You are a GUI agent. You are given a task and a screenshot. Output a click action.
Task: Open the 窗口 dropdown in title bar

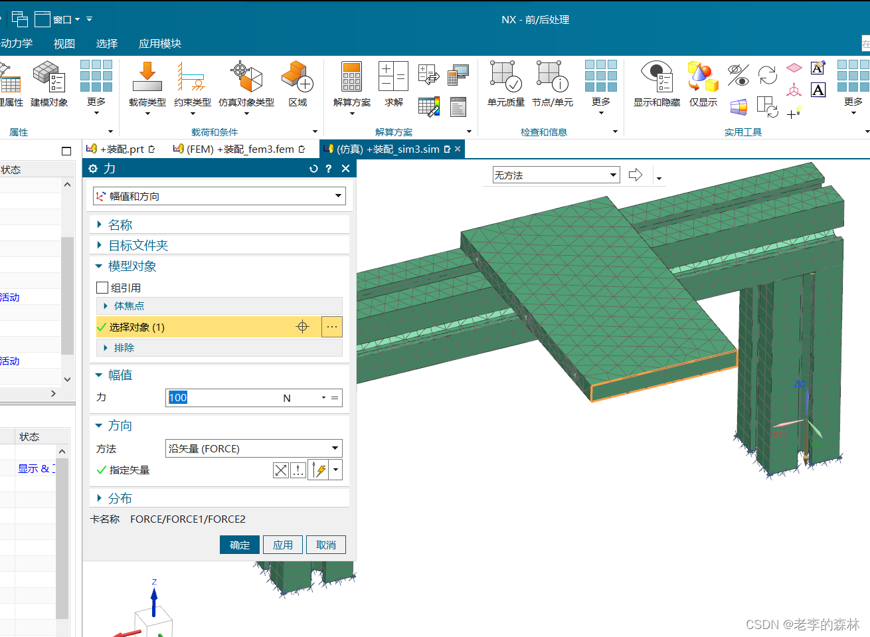(66, 19)
